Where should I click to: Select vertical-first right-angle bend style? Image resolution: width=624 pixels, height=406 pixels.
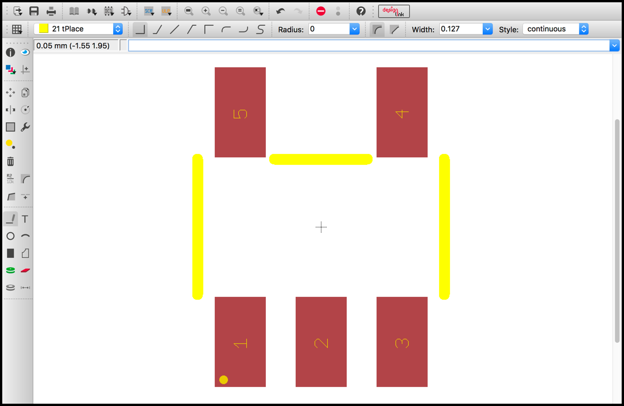(x=209, y=29)
